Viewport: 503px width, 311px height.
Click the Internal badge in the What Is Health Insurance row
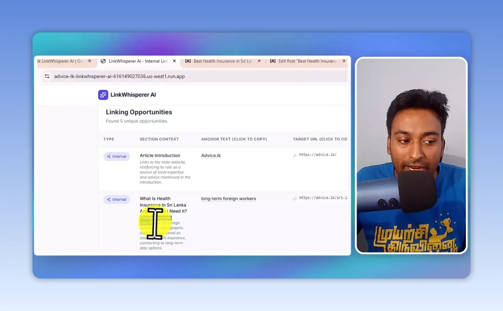pos(117,200)
